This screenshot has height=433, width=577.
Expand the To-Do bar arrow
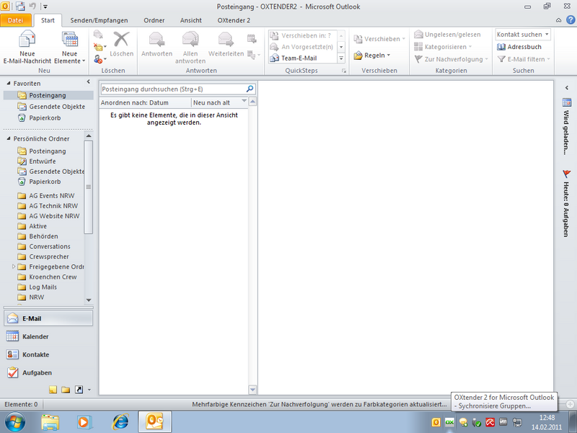click(x=567, y=87)
